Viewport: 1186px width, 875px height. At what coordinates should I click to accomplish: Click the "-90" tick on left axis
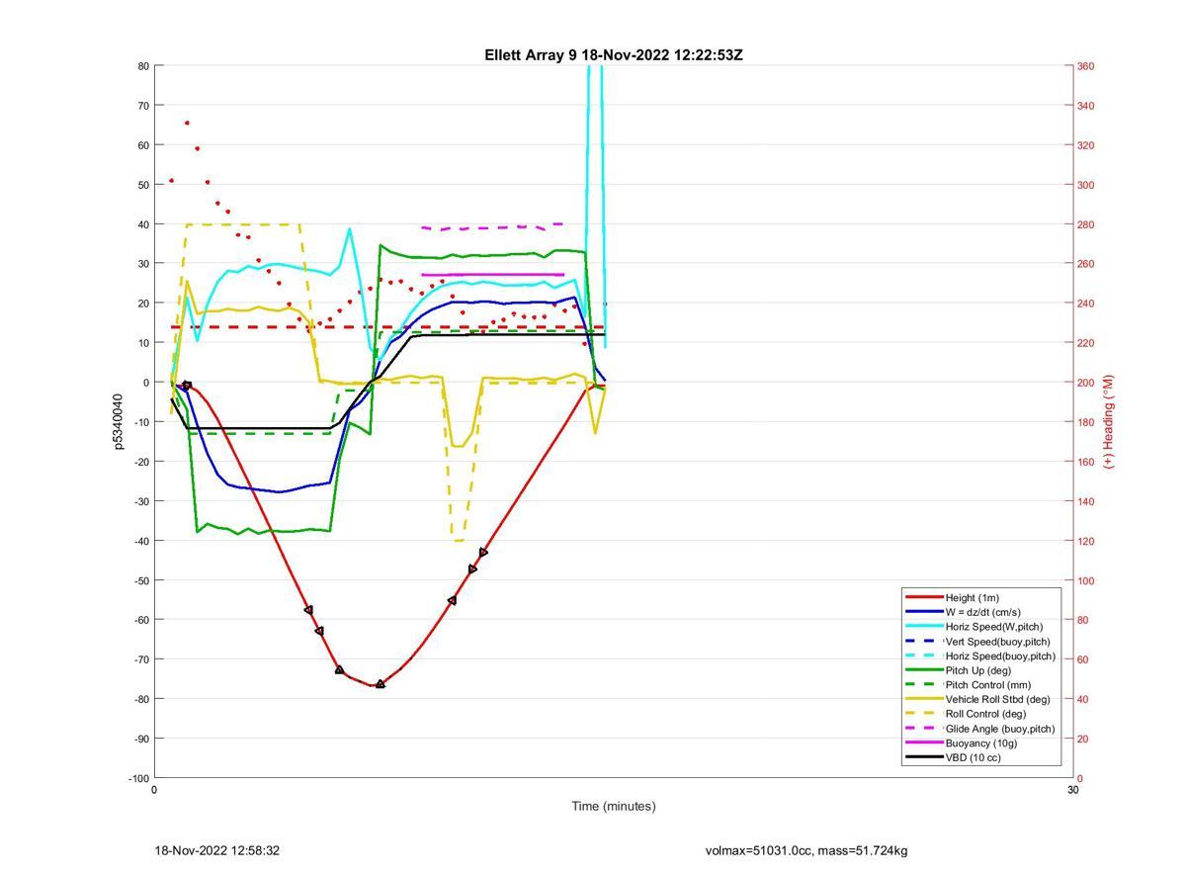(141, 739)
